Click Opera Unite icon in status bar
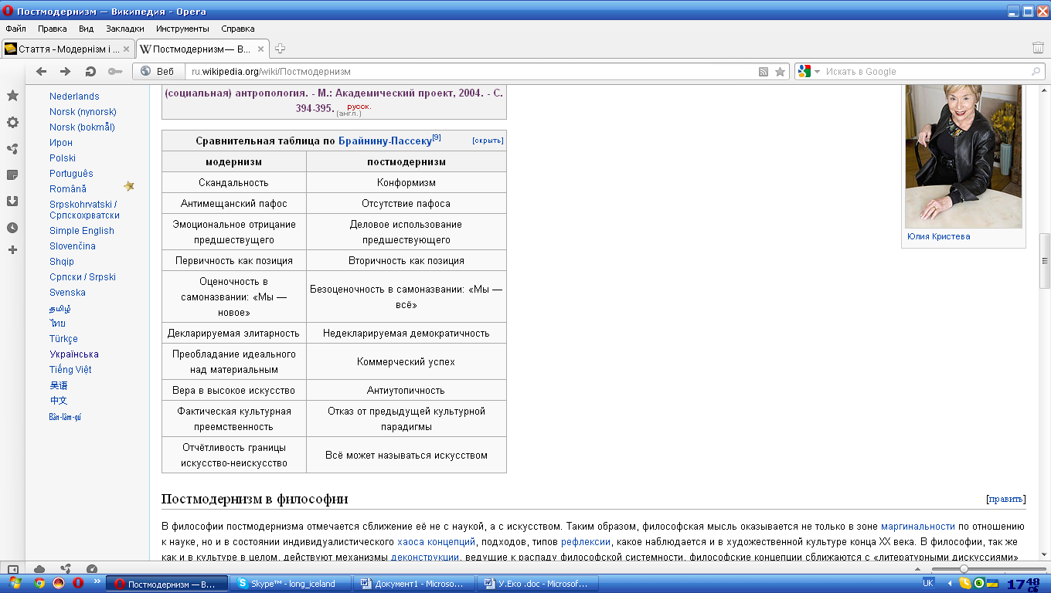The width and height of the screenshot is (1051, 593). pos(66,569)
